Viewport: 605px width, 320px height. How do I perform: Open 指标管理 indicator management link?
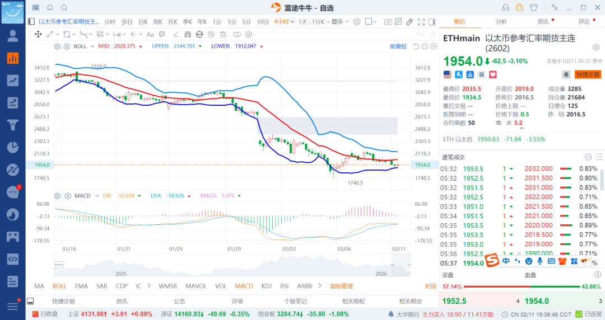[x=341, y=286]
